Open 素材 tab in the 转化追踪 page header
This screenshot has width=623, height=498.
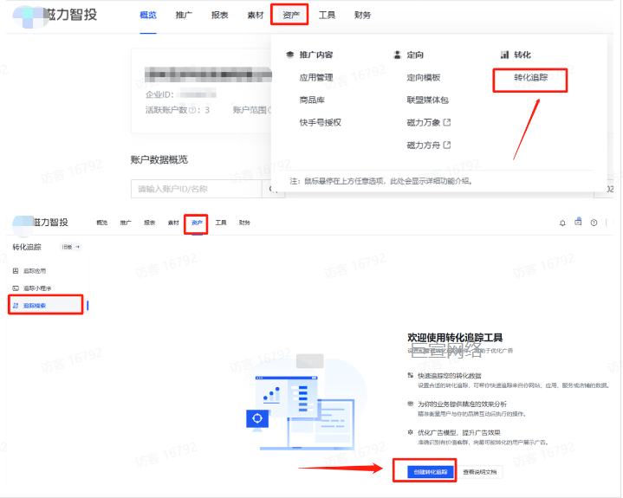click(173, 223)
